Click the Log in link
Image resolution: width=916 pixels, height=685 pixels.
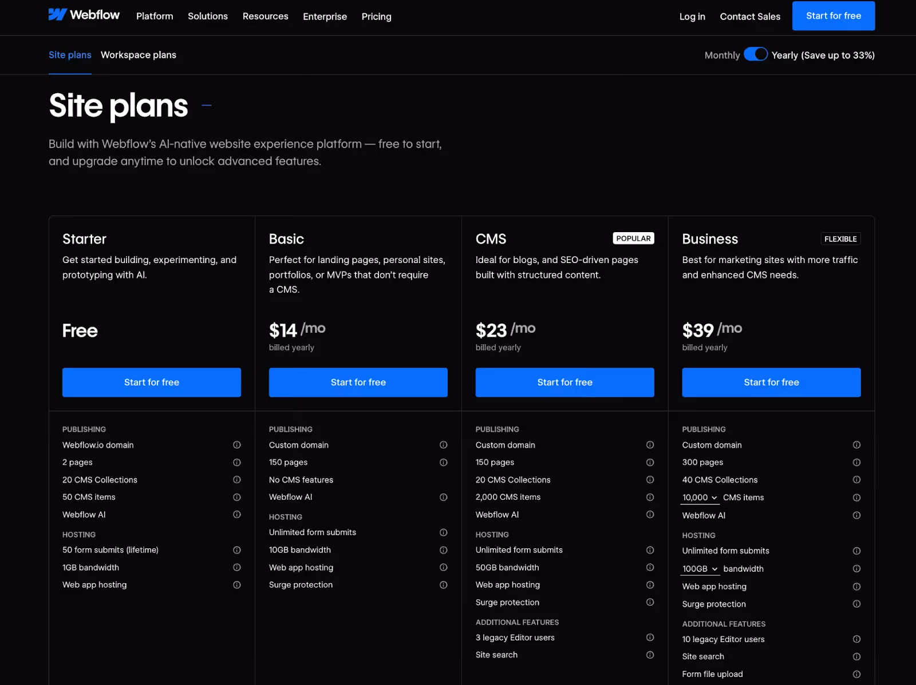coord(692,17)
